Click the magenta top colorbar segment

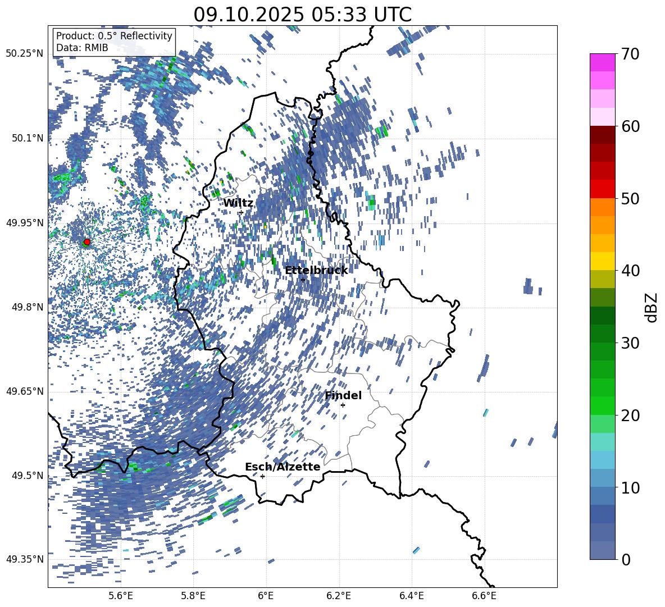pos(603,62)
